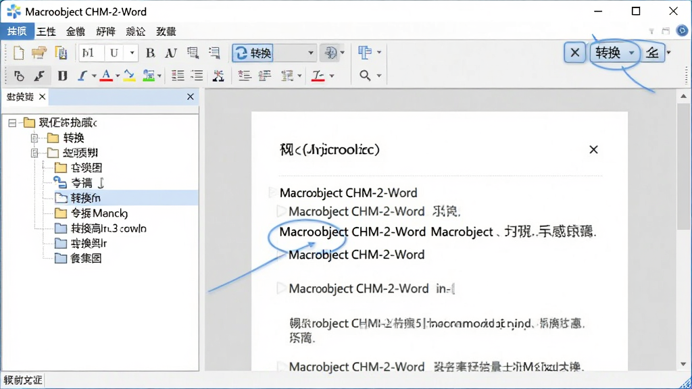Select the 转换 folder in the tree
This screenshot has width=692, height=389.
tap(73, 138)
